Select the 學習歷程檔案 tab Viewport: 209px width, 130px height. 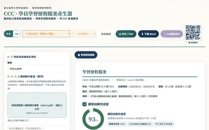[86, 55]
